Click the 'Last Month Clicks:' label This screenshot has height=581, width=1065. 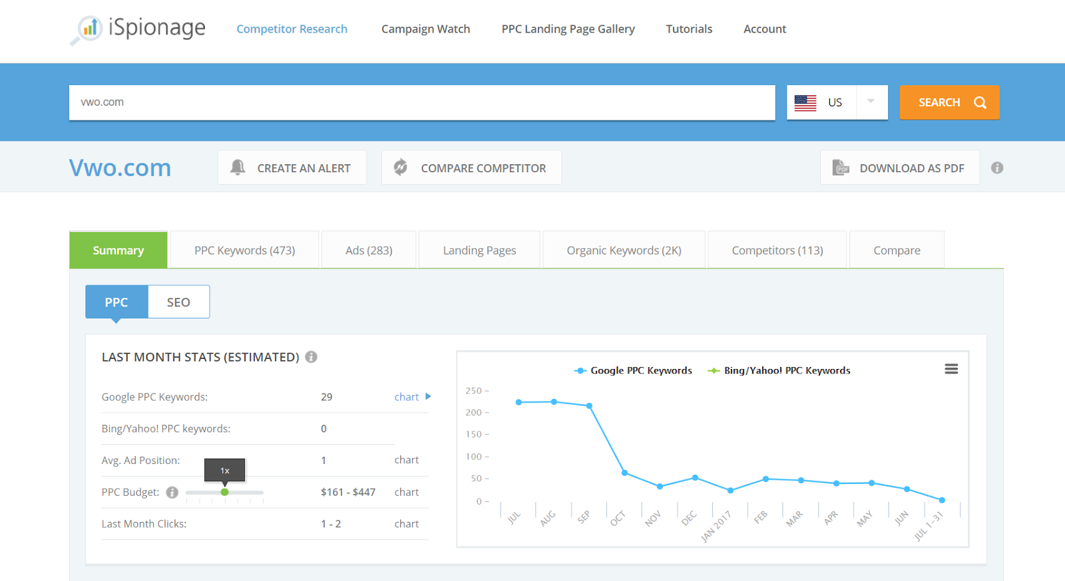[144, 524]
